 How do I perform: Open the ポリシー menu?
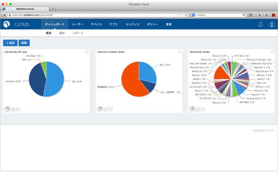(153, 24)
